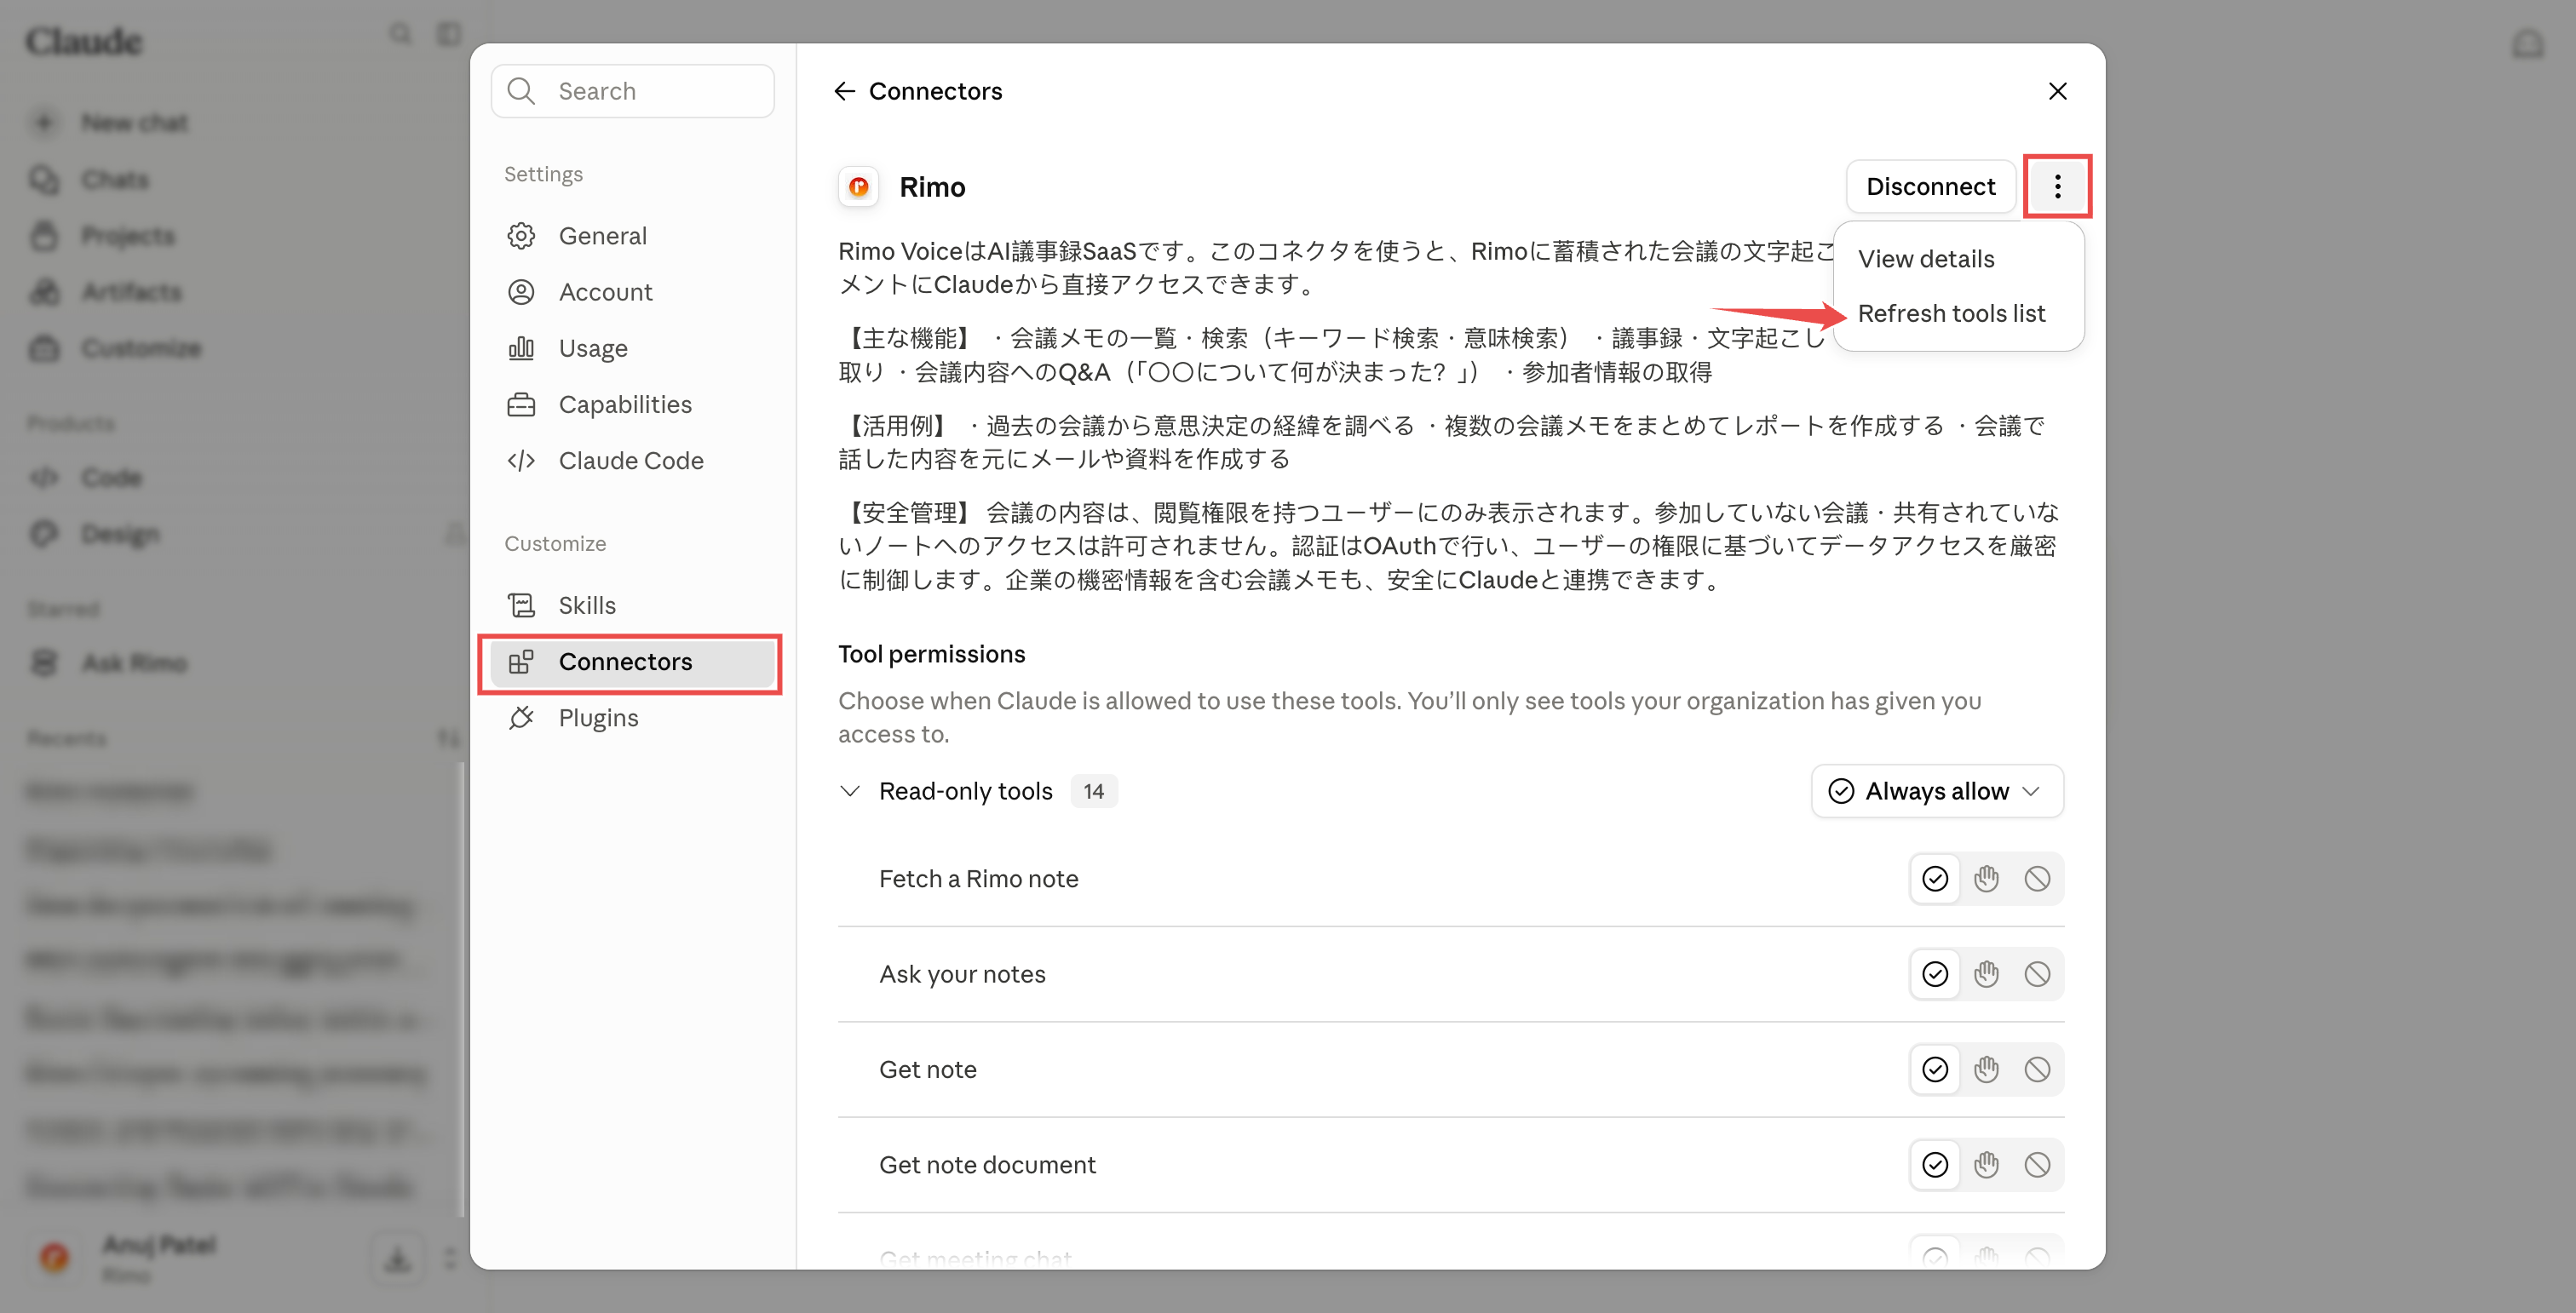Image resolution: width=2576 pixels, height=1313 pixels.
Task: Block the Fetch a Rimo note tool
Action: coord(2037,879)
